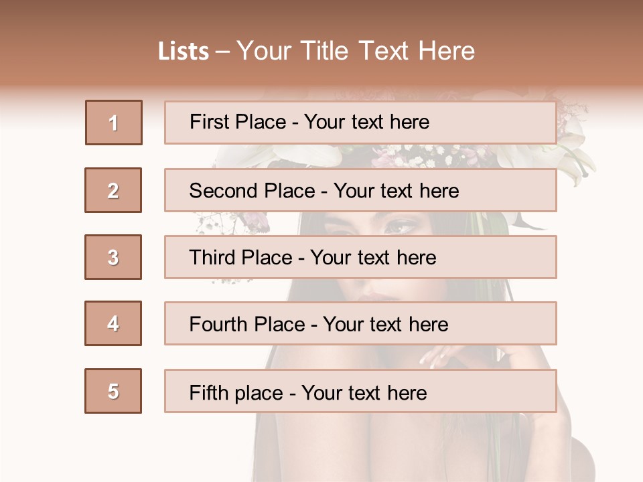The width and height of the screenshot is (643, 482).
Task: Pick the number 4 box
Action: pos(113,323)
